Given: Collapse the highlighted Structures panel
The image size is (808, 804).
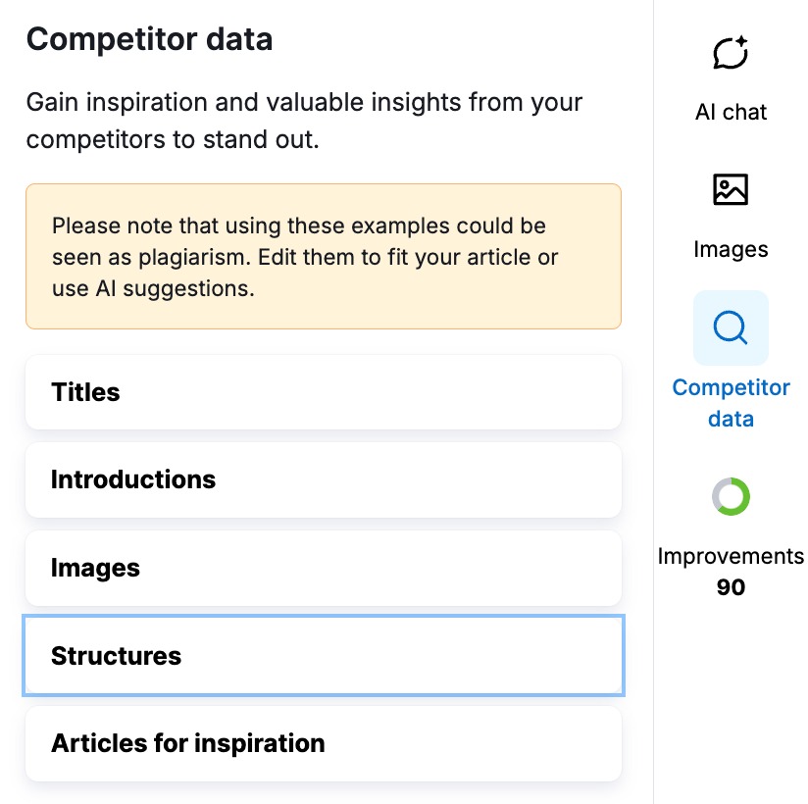Looking at the screenshot, I should click(324, 655).
